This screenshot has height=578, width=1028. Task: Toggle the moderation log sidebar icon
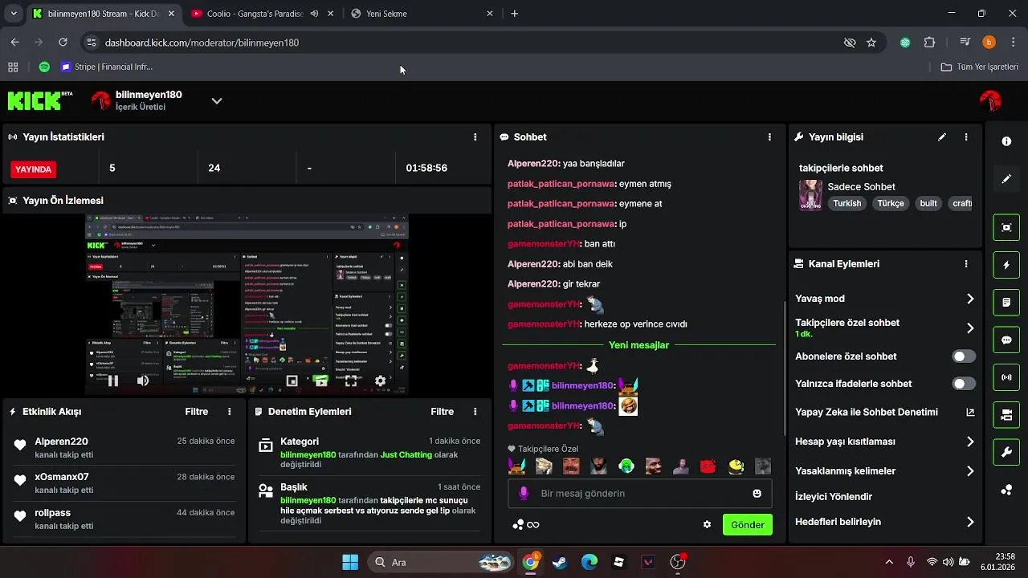click(1006, 303)
